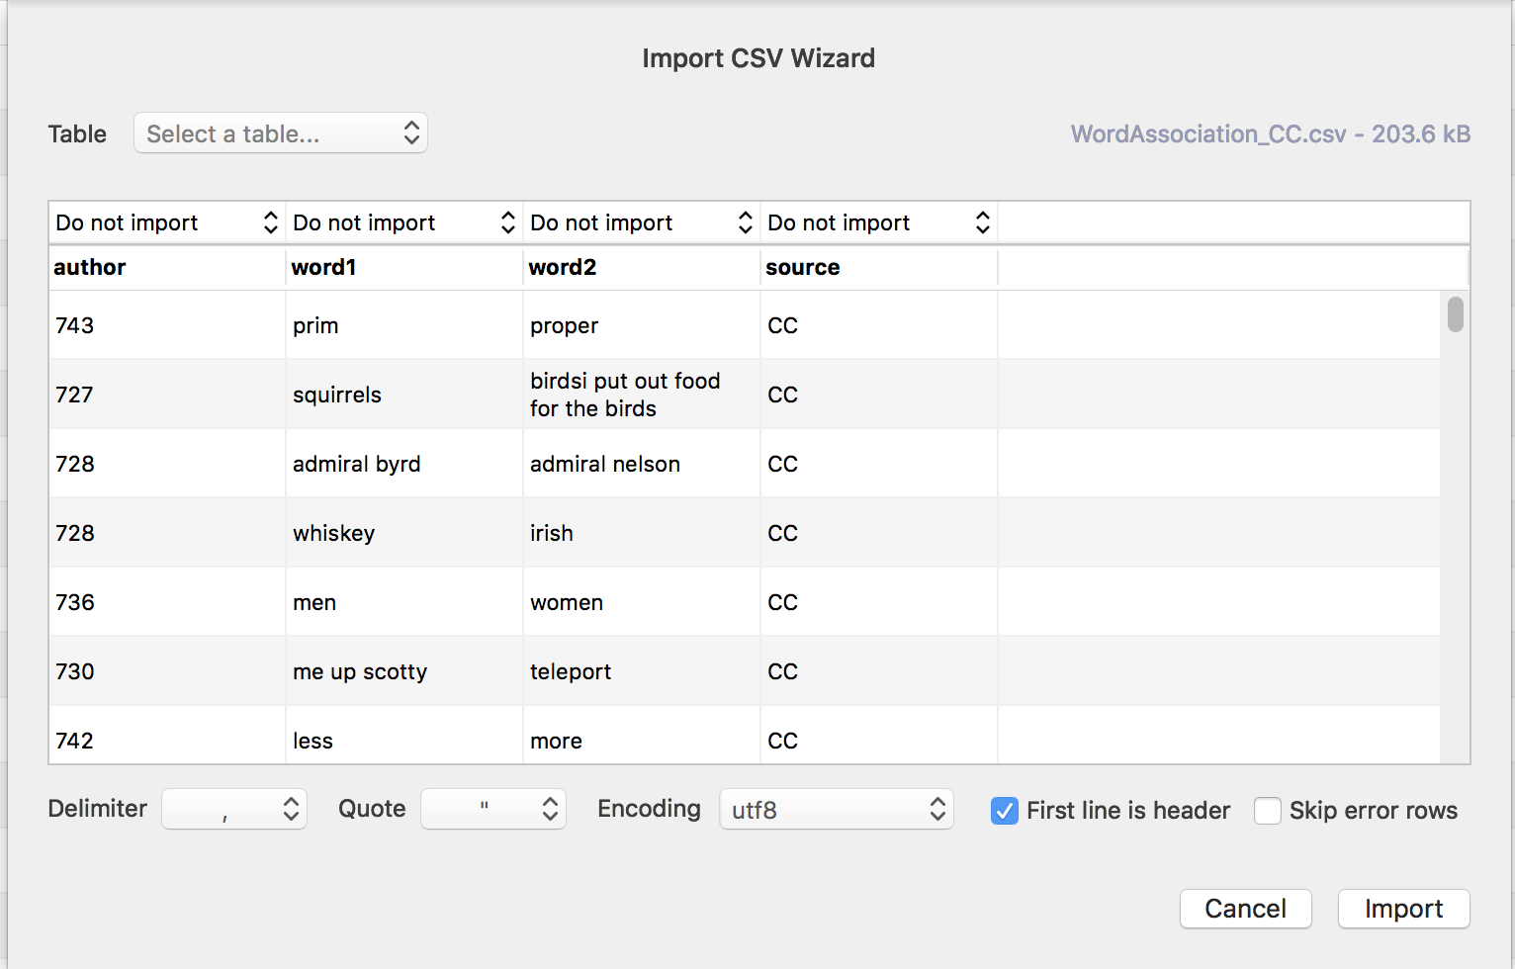Click the vertical scrollbar of the preview table
The width and height of the screenshot is (1515, 969).
1455,314
